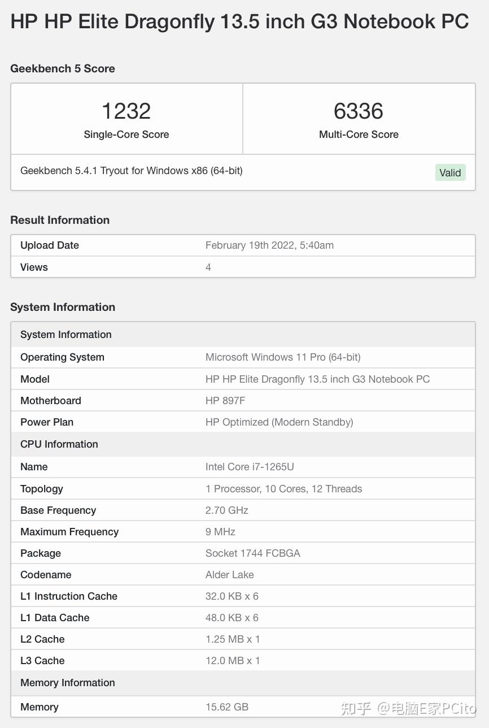Image resolution: width=489 pixels, height=728 pixels.
Task: Click the Codename value Alder Lake
Action: (x=229, y=575)
